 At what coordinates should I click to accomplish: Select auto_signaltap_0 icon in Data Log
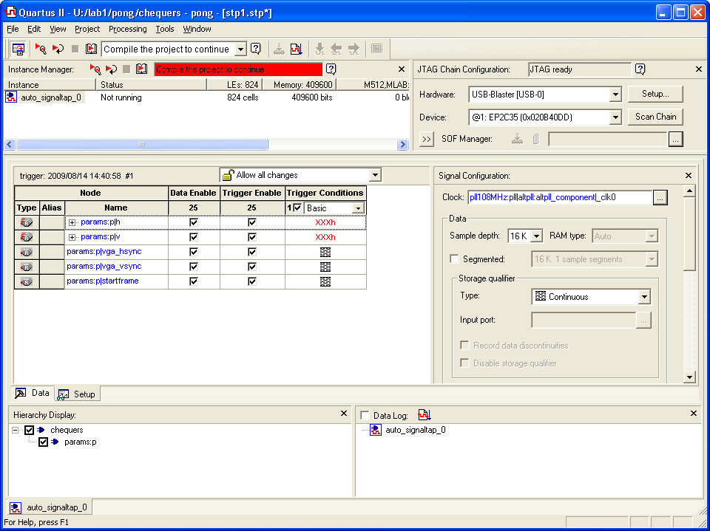coord(376,430)
